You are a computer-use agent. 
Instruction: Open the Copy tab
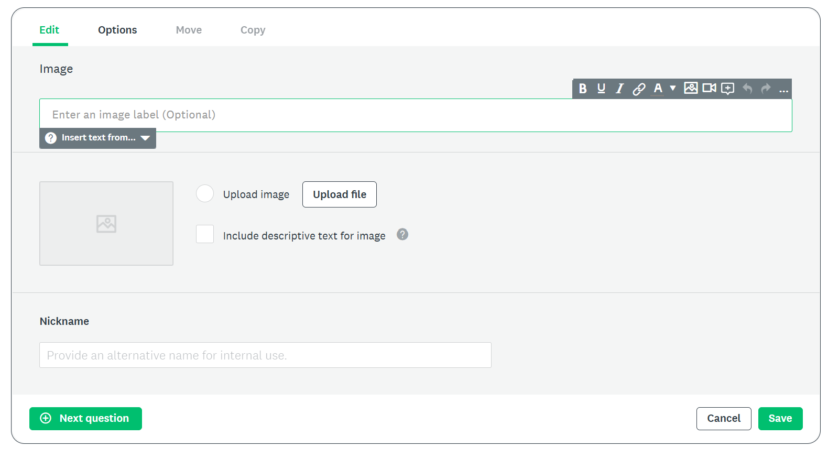253,30
